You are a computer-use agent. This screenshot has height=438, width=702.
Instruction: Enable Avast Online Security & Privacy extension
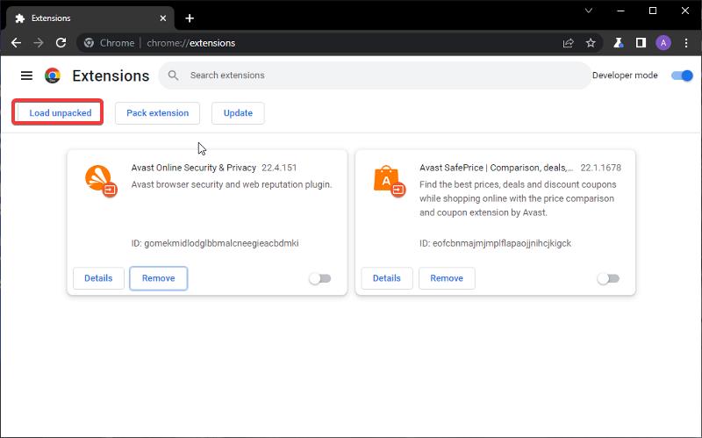(x=320, y=278)
